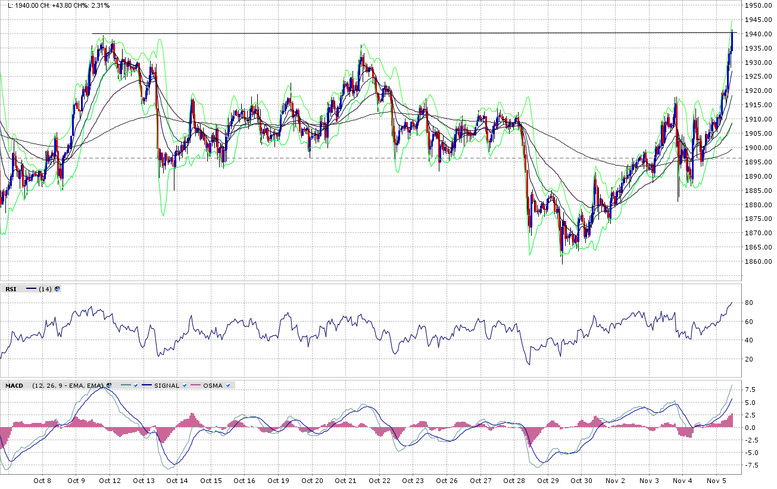777x489 pixels.
Task: Click the 80 level on RSI axis
Action: [x=748, y=303]
